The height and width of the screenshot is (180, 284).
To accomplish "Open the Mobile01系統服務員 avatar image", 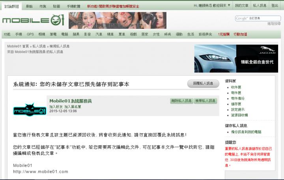I will (x=30, y=109).
